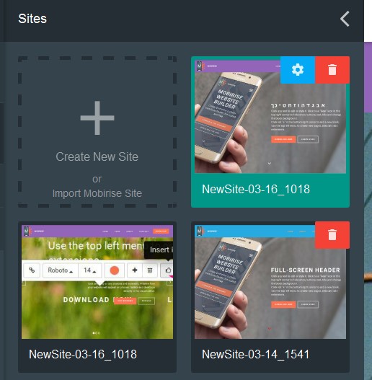Select site title NewSite-03-14_1541

[255, 354]
